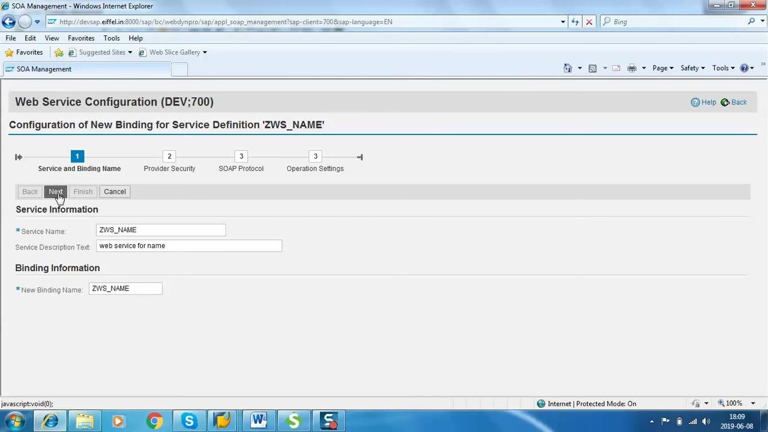Open the Edit menu
The image size is (768, 432).
click(30, 38)
